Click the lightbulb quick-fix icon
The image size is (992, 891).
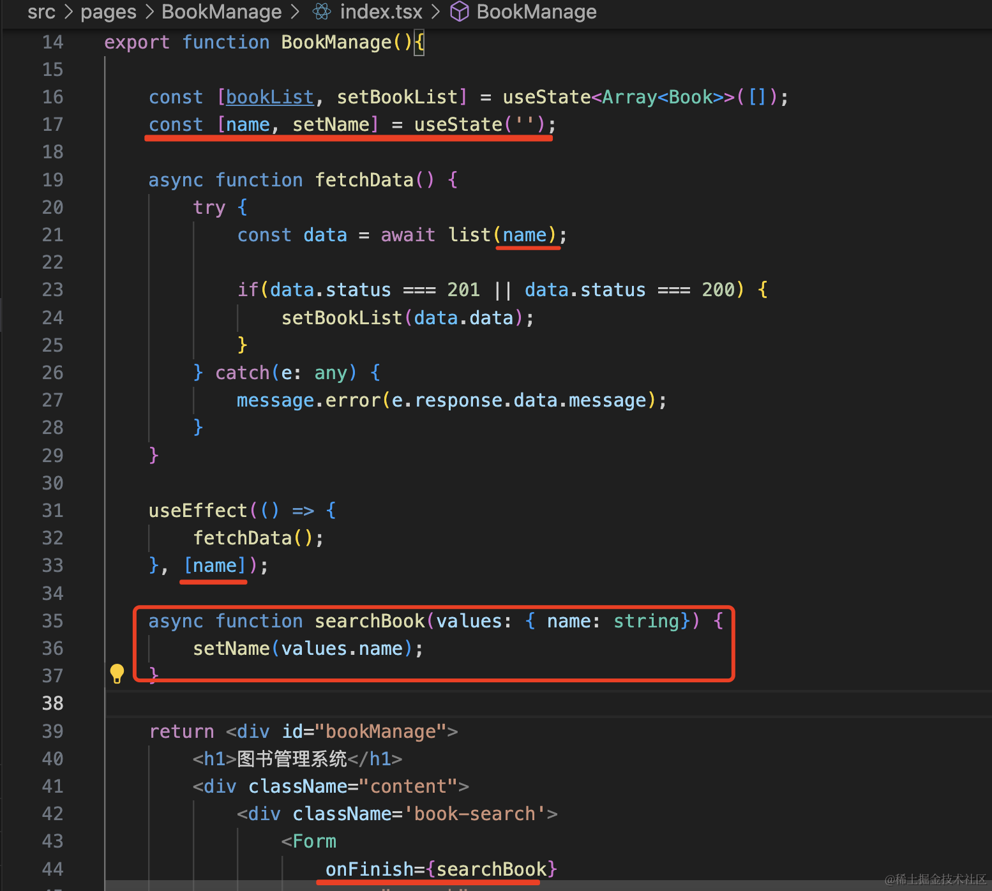point(117,673)
